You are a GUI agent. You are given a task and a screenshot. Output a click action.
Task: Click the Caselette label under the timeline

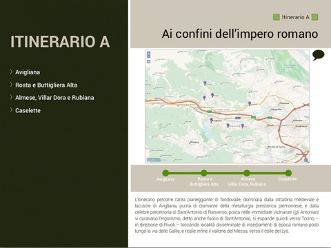[288, 179]
